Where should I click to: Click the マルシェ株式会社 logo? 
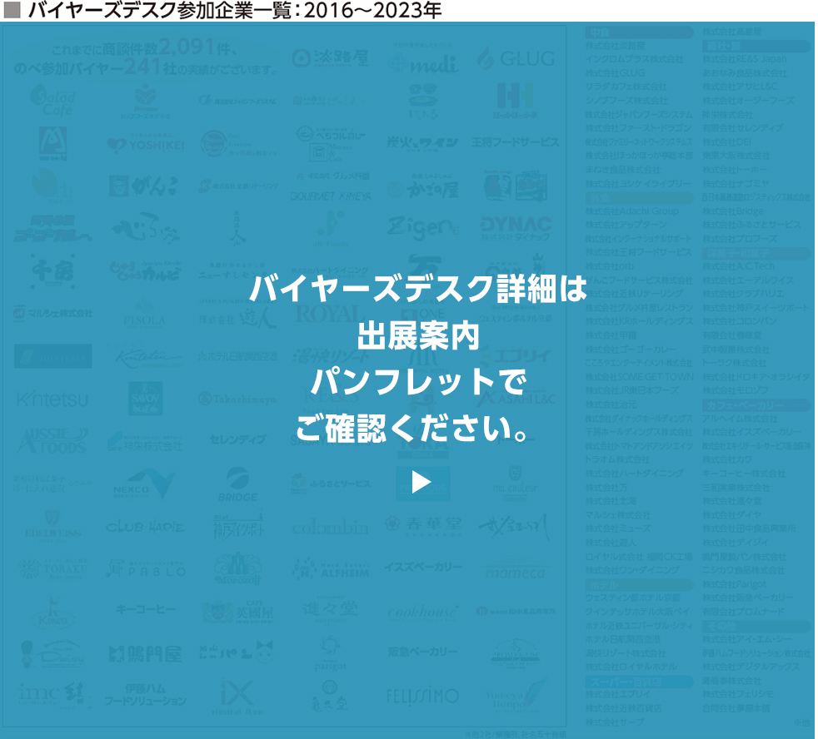pyautogui.click(x=52, y=313)
